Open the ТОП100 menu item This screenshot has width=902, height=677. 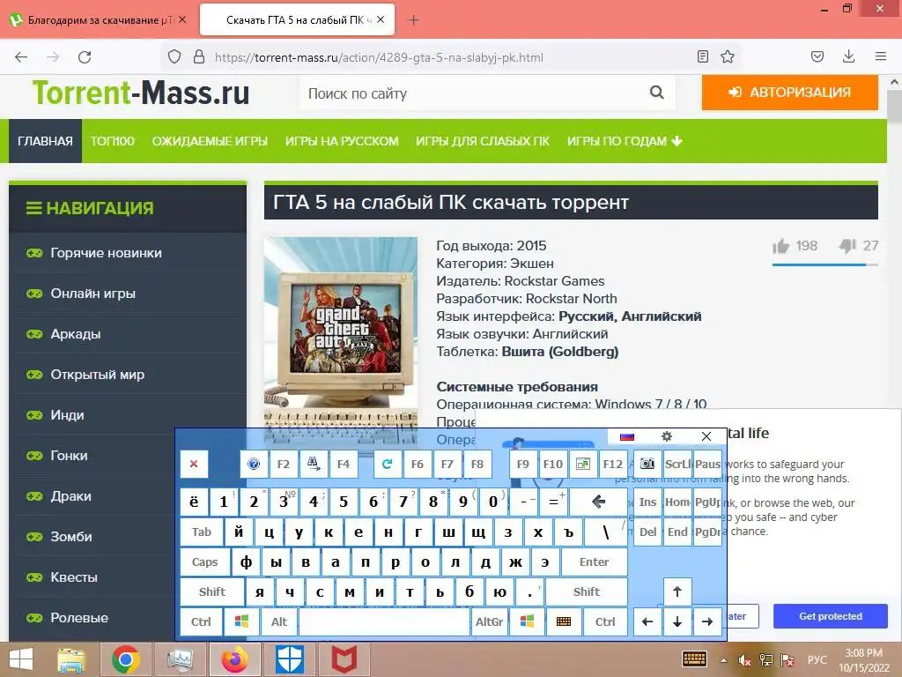112,141
